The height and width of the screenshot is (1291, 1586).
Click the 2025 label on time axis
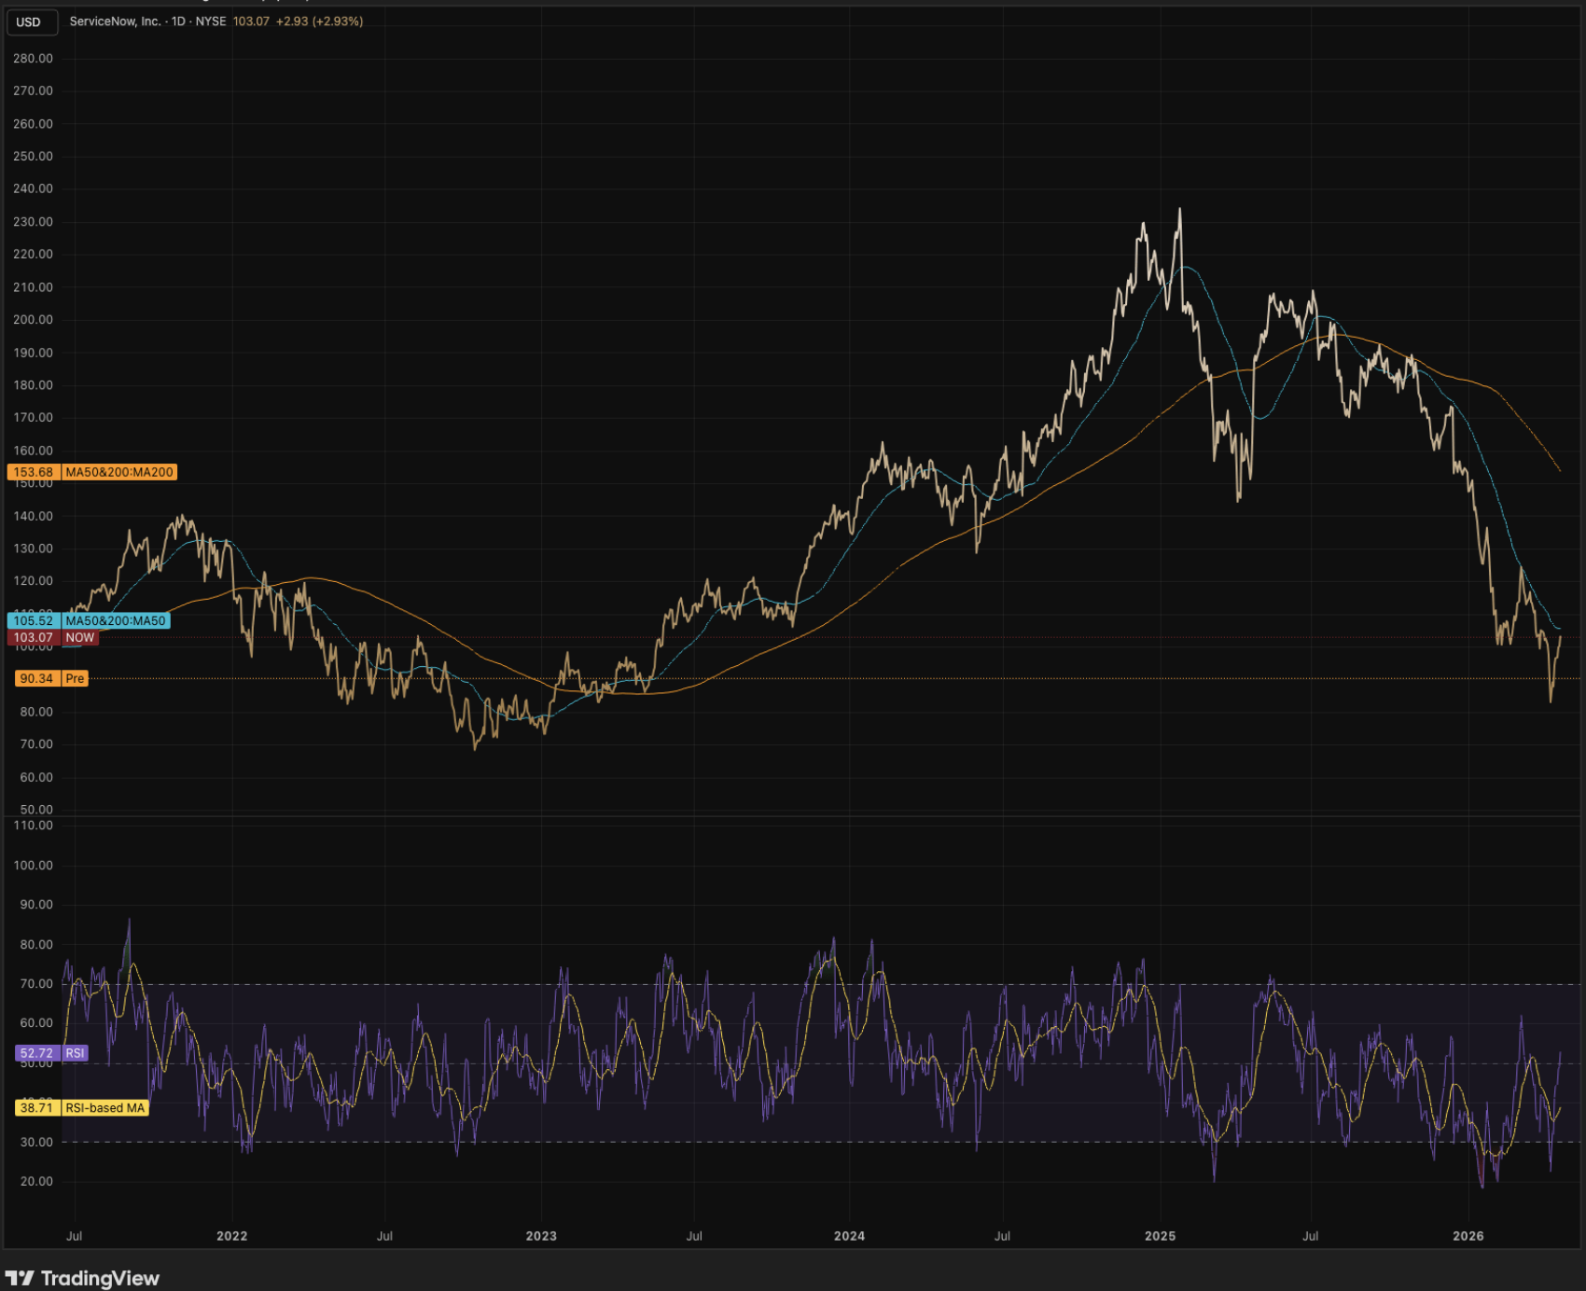point(1161,1236)
